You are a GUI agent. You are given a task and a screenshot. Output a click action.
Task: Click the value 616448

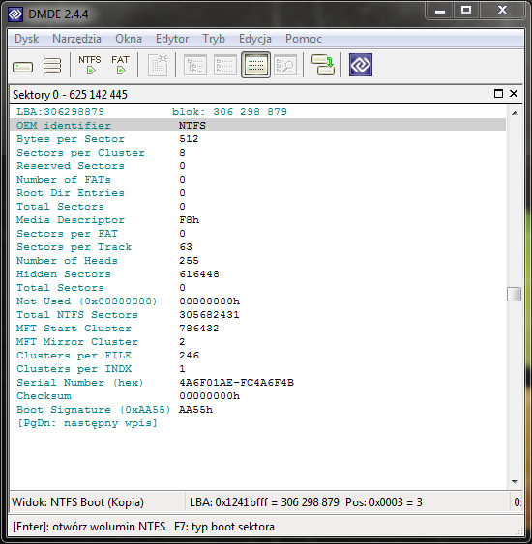[199, 274]
